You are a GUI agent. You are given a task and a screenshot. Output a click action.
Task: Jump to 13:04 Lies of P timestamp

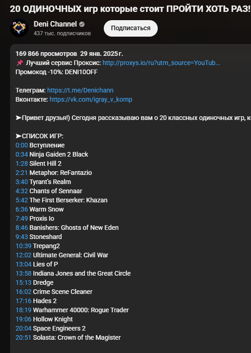click(23, 264)
